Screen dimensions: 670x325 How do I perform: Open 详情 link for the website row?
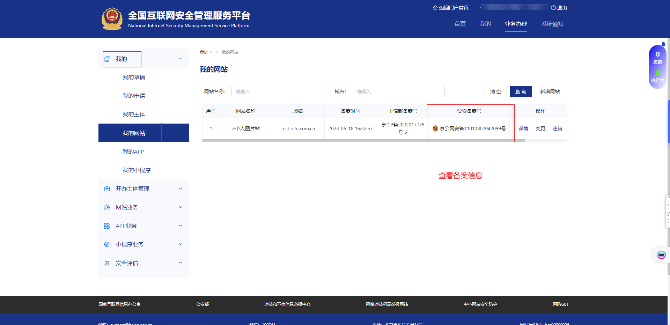pyautogui.click(x=523, y=128)
